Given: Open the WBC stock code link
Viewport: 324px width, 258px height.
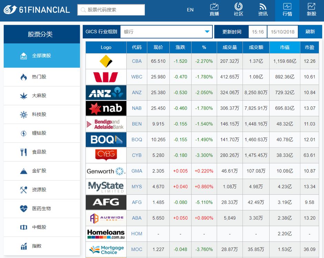Looking at the screenshot, I should 137,77.
